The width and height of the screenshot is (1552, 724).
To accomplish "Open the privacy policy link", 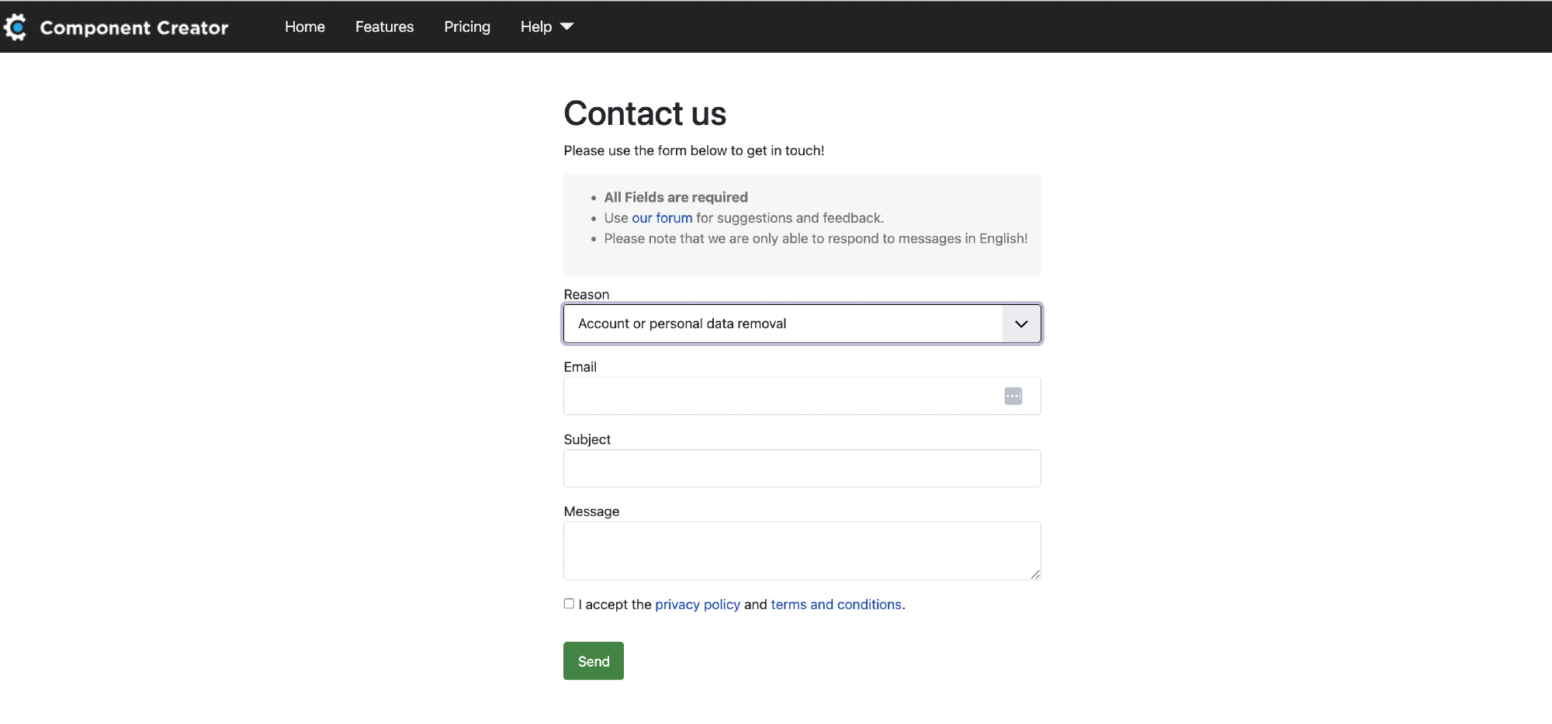I will [x=697, y=604].
